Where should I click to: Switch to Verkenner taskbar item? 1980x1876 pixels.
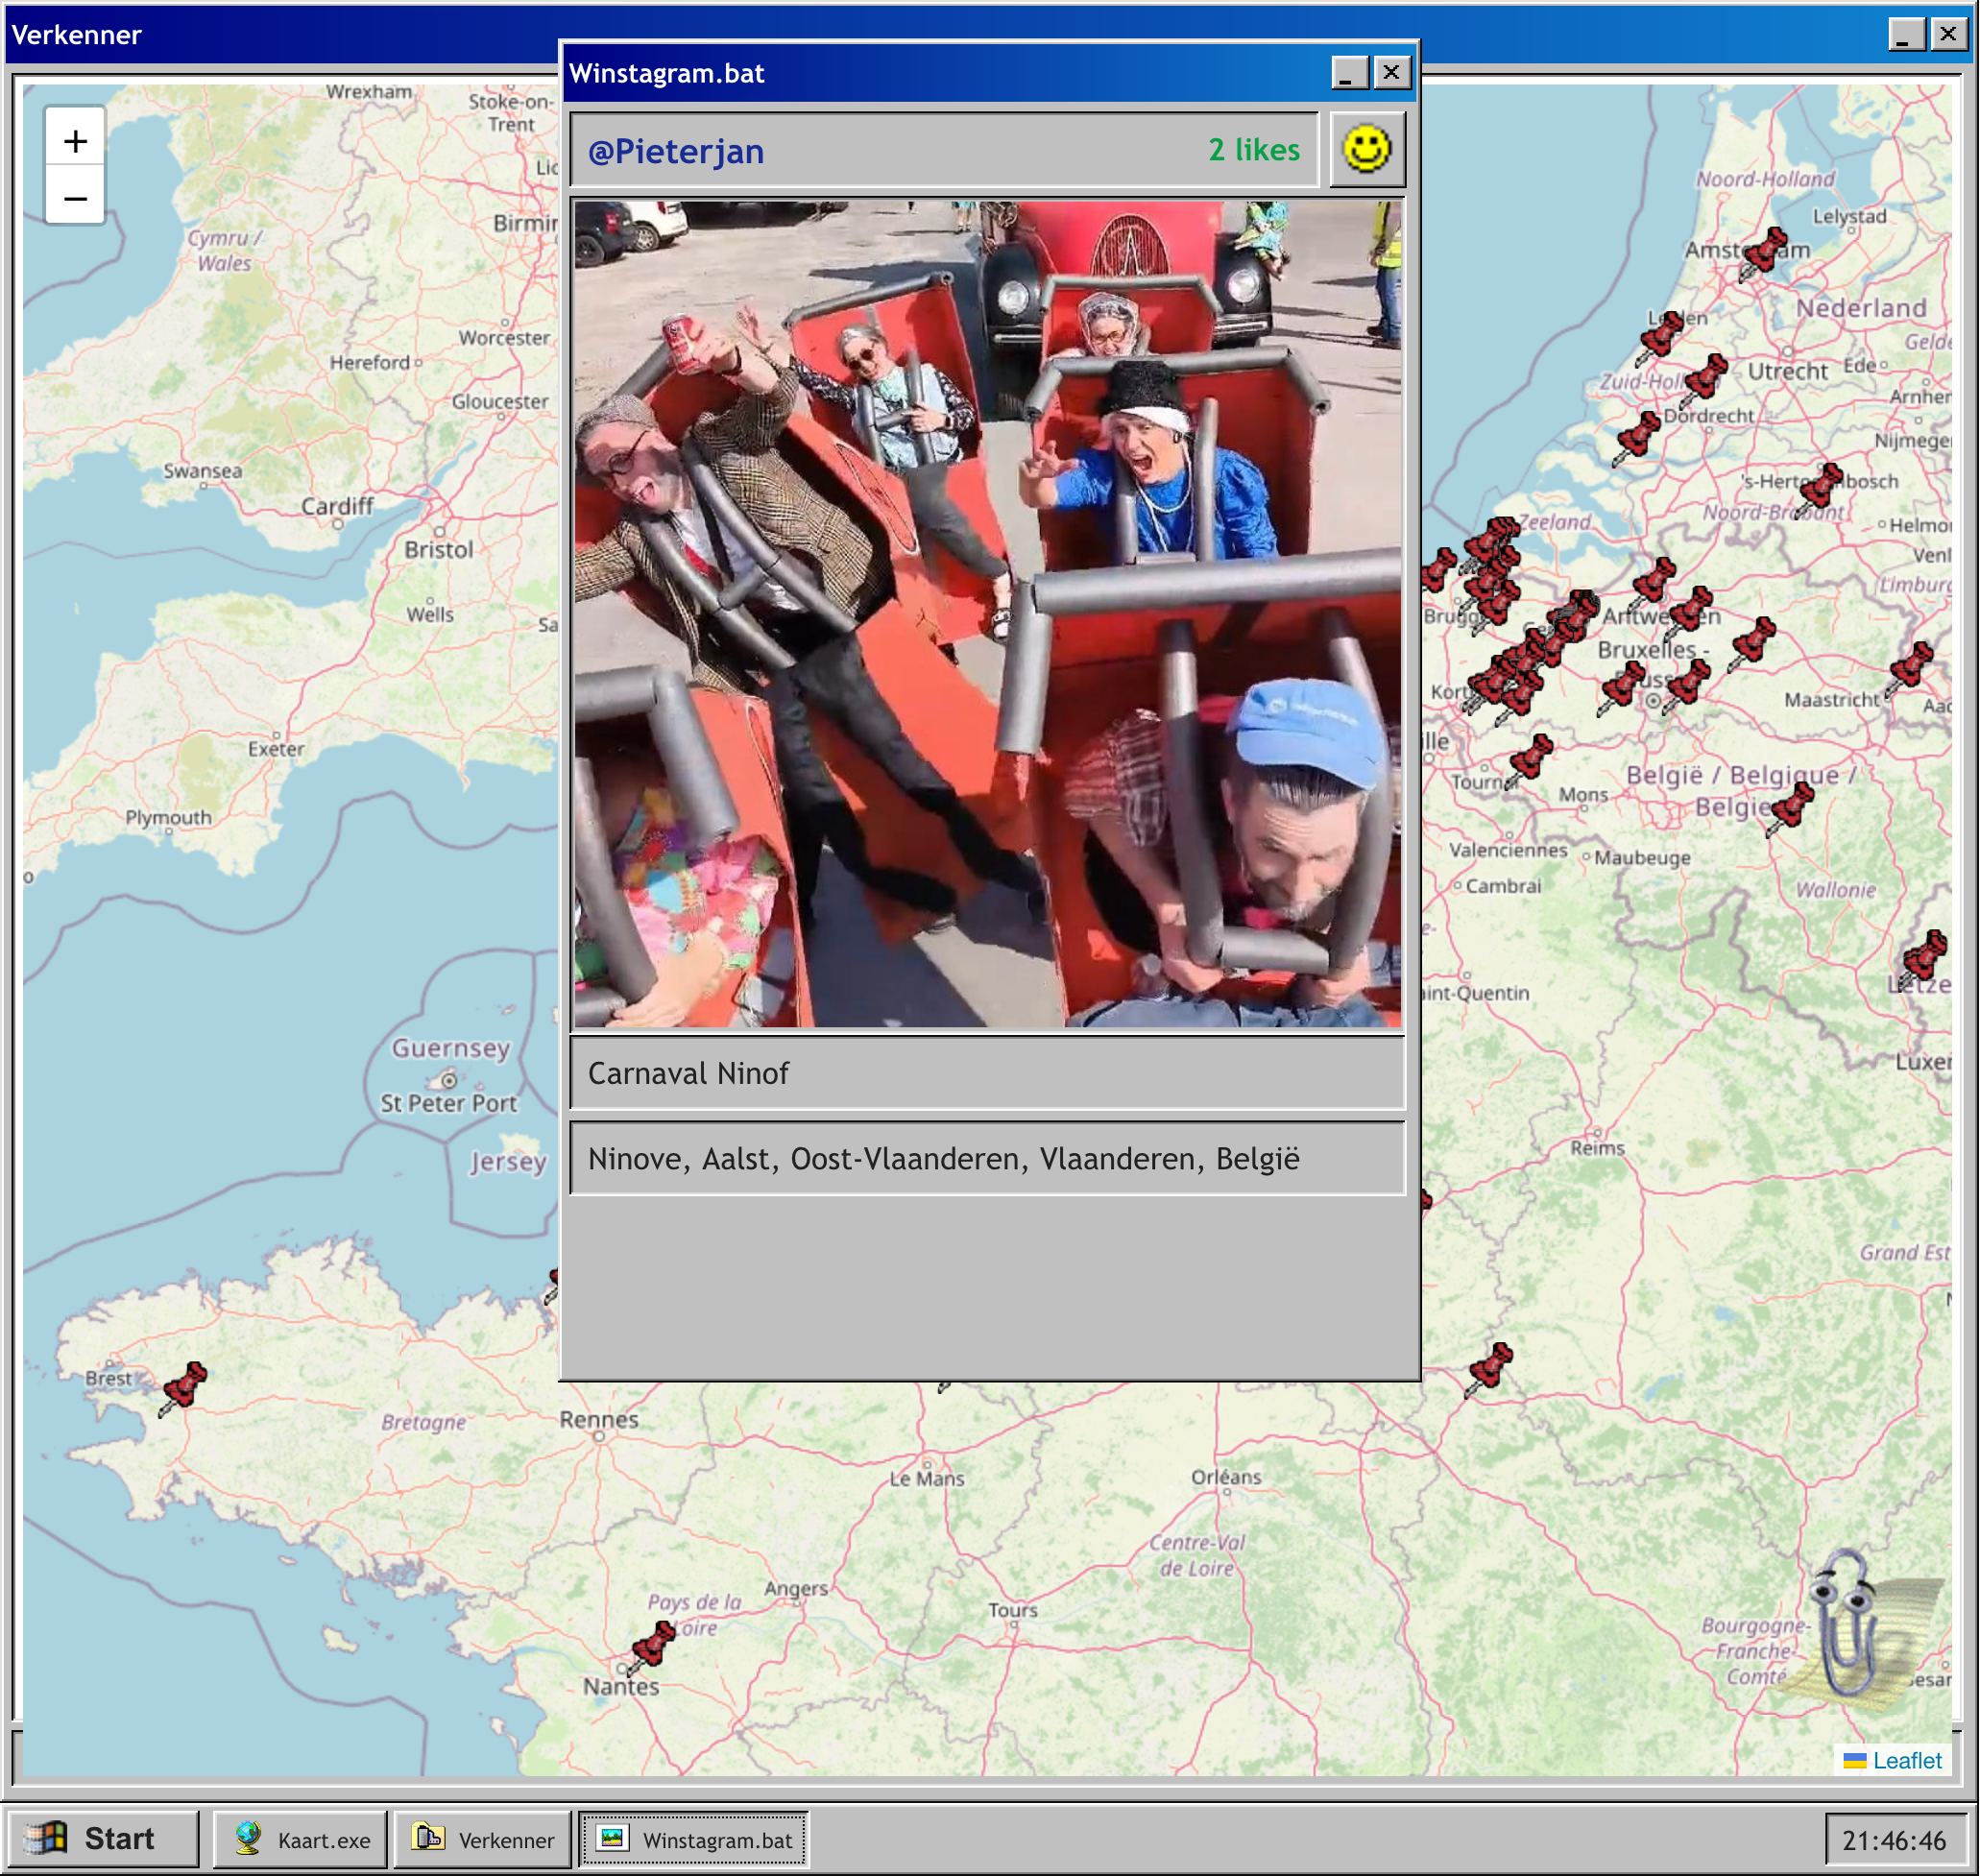pos(484,1839)
